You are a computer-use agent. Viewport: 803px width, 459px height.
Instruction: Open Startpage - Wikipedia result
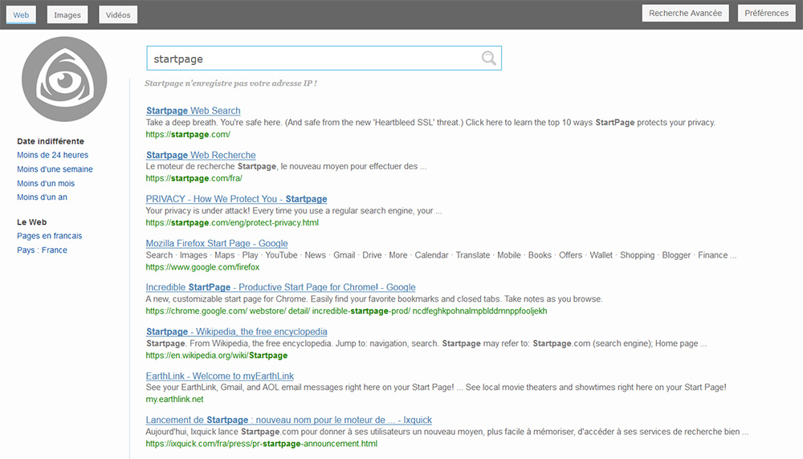point(237,331)
